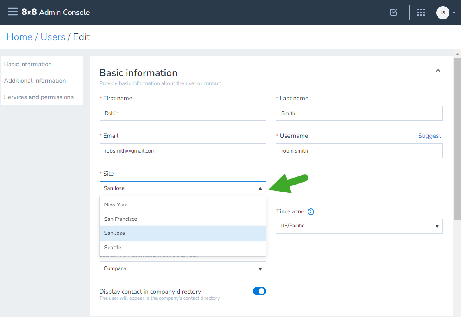The height and width of the screenshot is (317, 461).
Task: Click the checklist tasks icon in header
Action: pos(394,12)
